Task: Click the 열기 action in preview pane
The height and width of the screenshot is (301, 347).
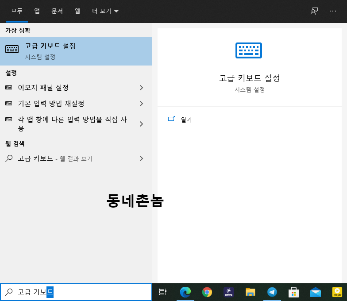Action: click(186, 120)
